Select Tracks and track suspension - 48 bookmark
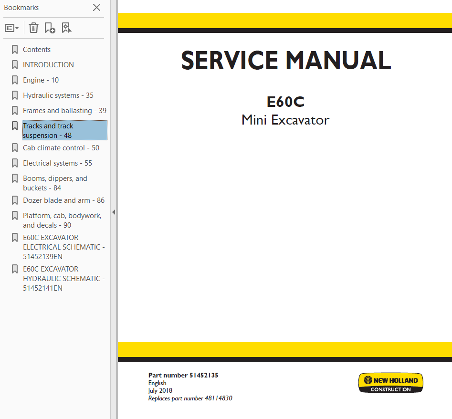This screenshot has width=452, height=419. 65,131
